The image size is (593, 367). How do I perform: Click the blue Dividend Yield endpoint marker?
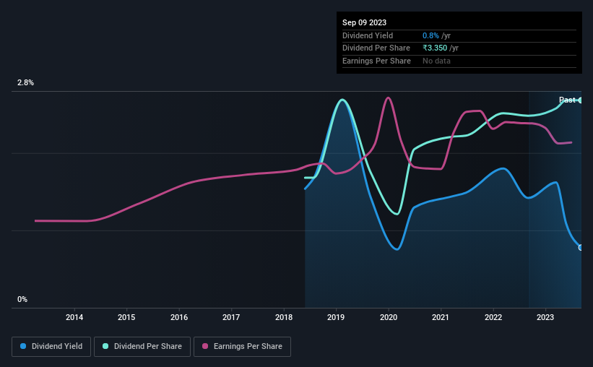580,248
